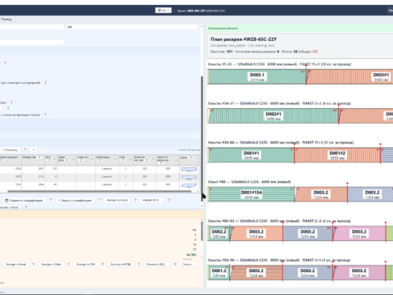Open help icon beside Закрыть спецификацию
This screenshot has width=393, height=295.
99,200
